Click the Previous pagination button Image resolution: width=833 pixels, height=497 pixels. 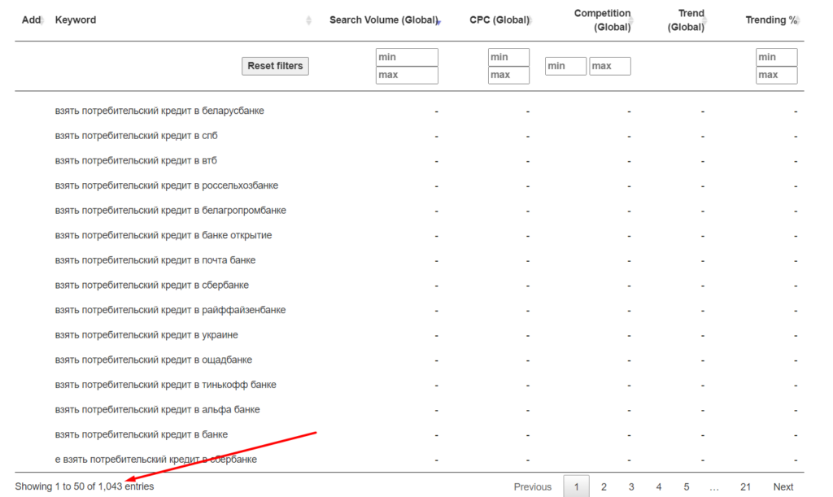point(532,486)
